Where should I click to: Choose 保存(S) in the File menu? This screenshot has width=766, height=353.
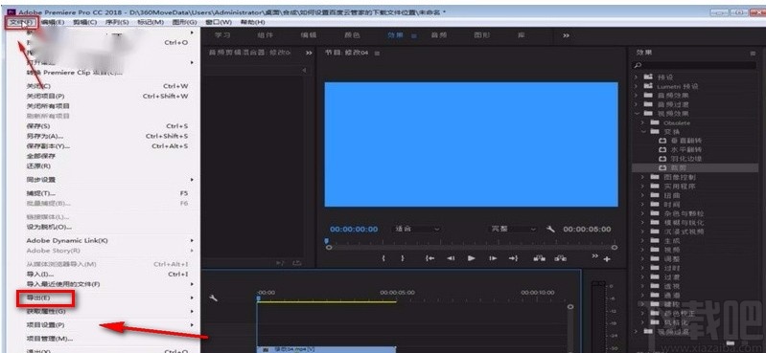pos(38,126)
